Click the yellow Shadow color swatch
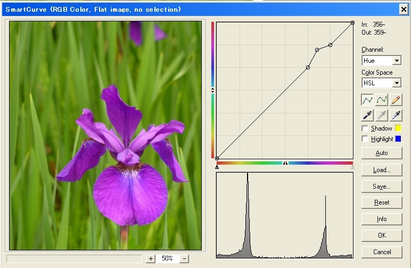The height and width of the screenshot is (268, 411). coord(398,128)
